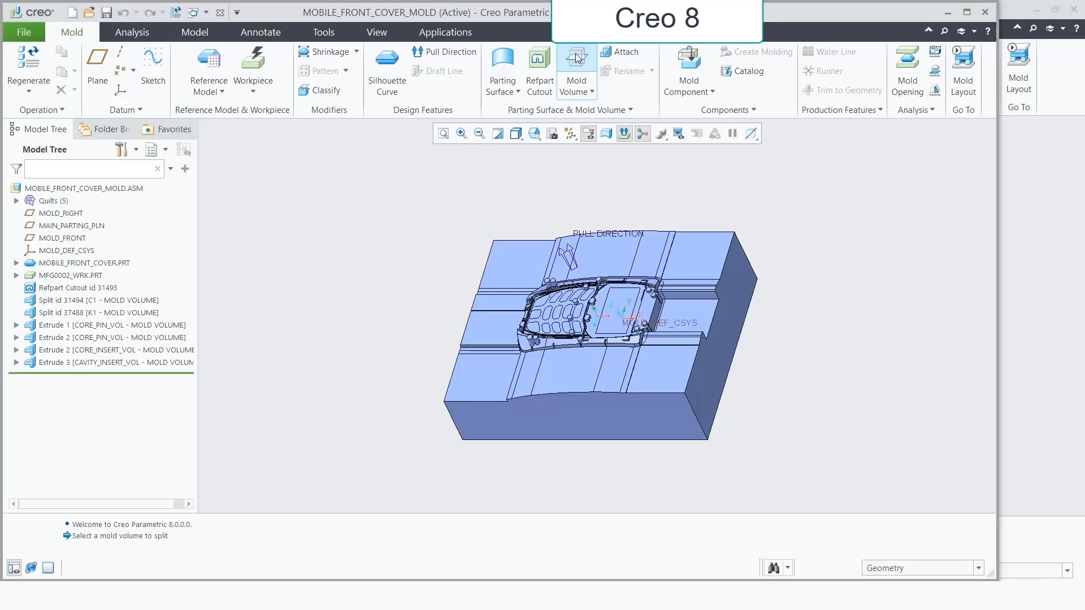Open the Folder Browser tab
The height and width of the screenshot is (610, 1085).
point(105,129)
